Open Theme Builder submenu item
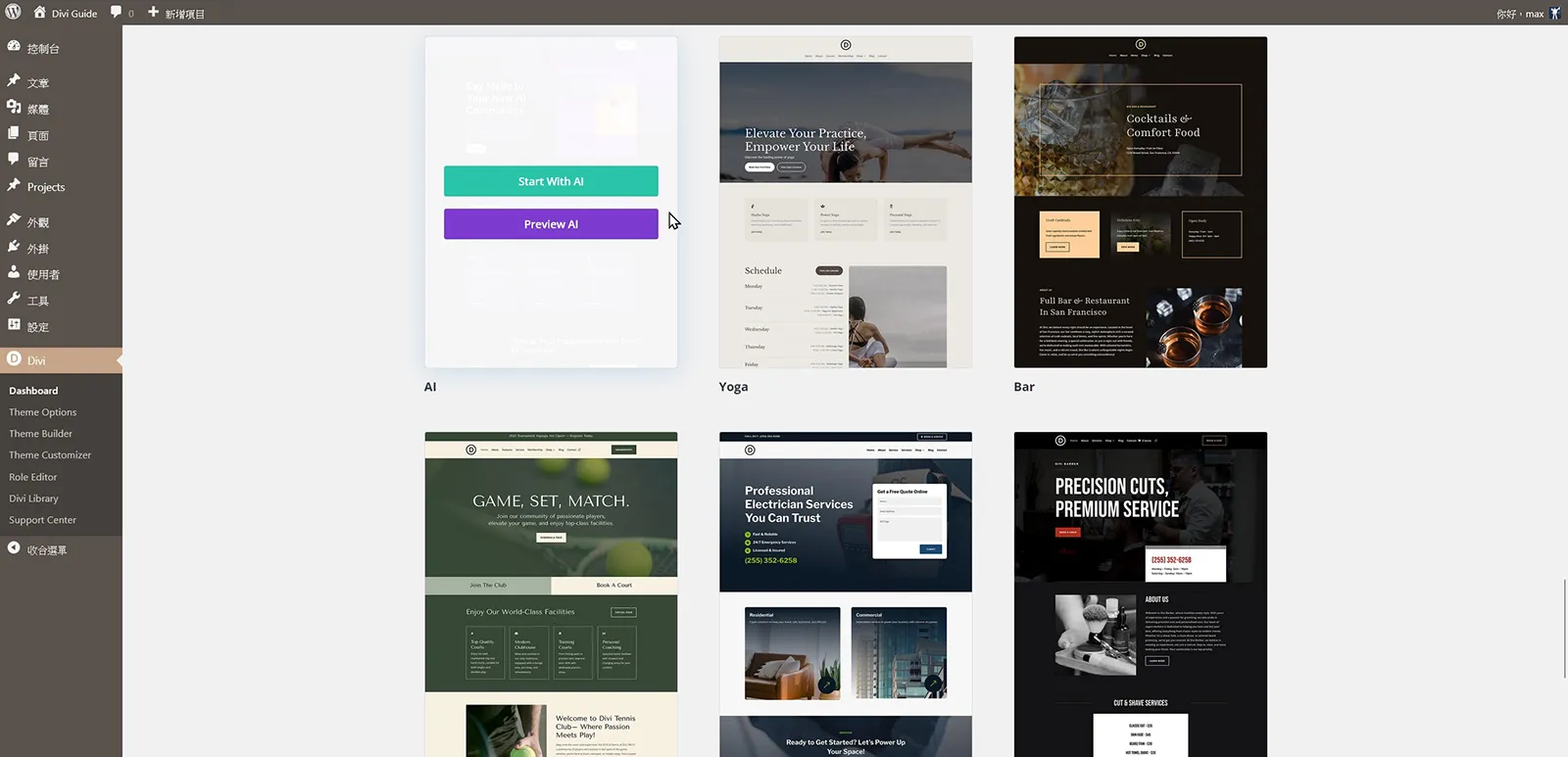Viewport: 1568px width, 757px height. 41,434
